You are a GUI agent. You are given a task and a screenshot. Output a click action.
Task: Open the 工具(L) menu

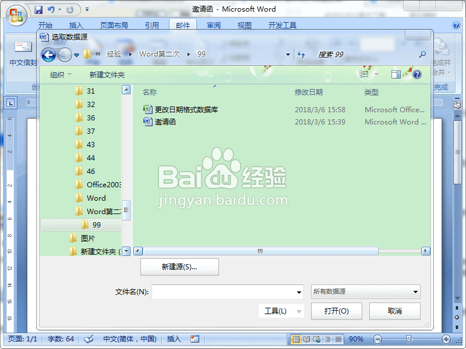[x=281, y=311]
